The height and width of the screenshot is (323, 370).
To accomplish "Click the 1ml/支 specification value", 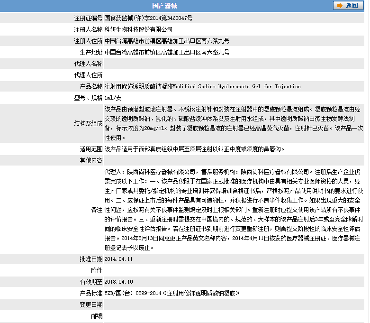I will click(x=113, y=98).
